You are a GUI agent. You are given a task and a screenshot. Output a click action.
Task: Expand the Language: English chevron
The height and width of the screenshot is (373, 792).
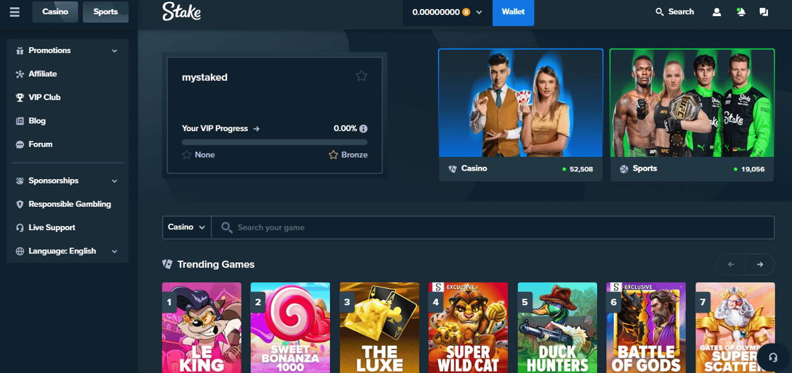[x=115, y=251]
